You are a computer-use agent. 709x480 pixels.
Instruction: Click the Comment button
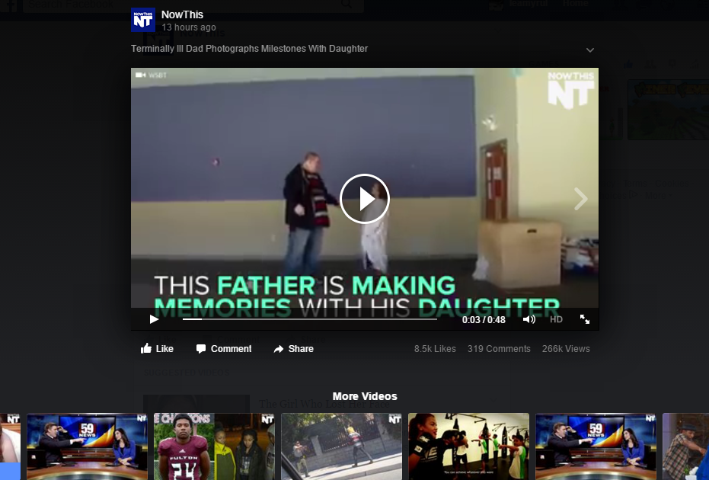(224, 349)
